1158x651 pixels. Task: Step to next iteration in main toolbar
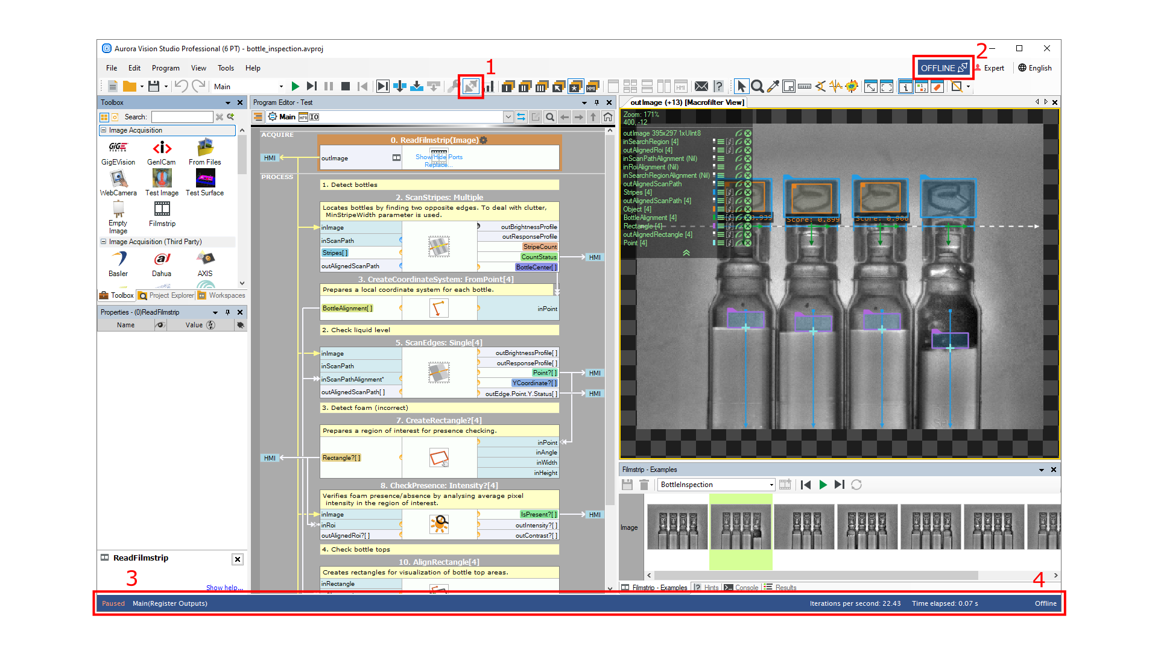312,86
